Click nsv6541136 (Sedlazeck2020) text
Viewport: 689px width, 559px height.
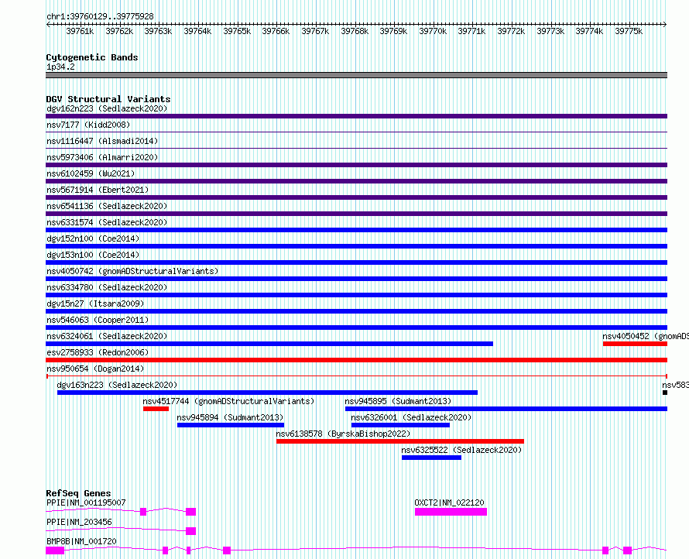click(x=107, y=206)
